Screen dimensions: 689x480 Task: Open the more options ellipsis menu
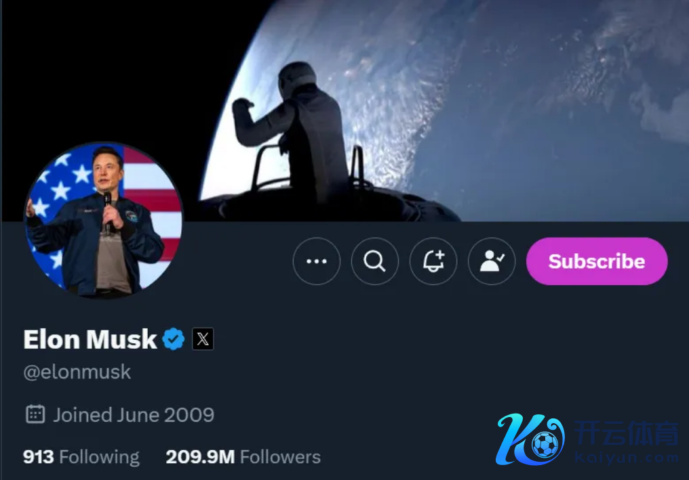click(317, 261)
